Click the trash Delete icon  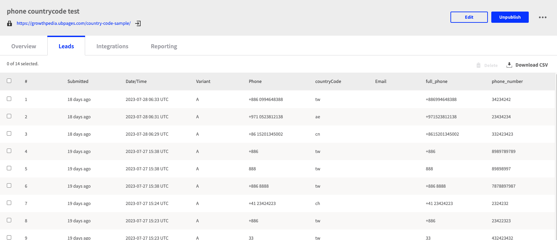click(478, 65)
